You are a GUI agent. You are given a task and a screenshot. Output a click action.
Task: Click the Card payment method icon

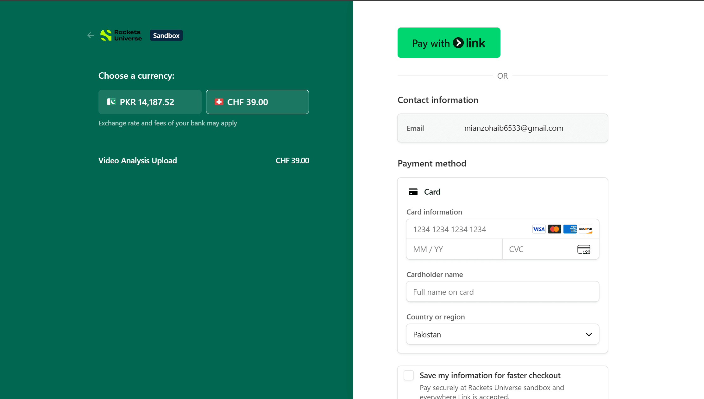(x=413, y=192)
